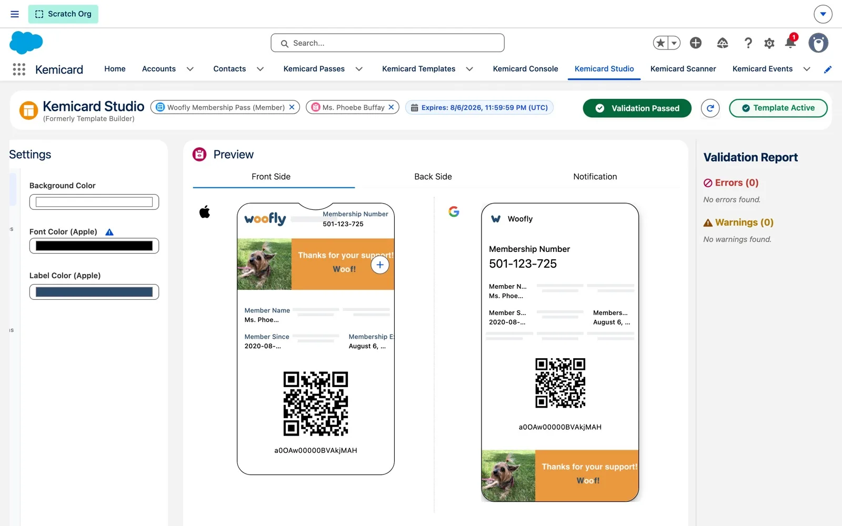Open the Label Color (Apple) swatch
The height and width of the screenshot is (526, 842).
(94, 292)
